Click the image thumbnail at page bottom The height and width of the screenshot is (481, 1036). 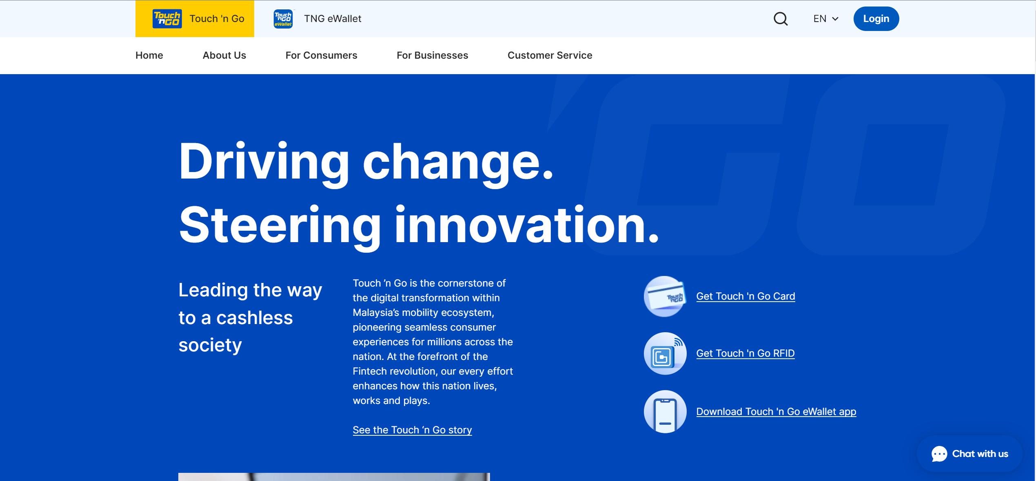pos(334,477)
